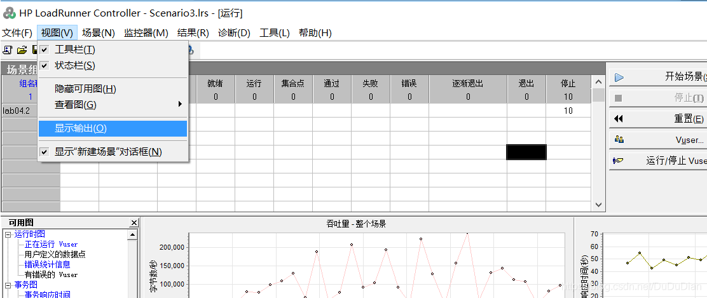The image size is (707, 298).
Task: Click the 就绪 column header
Action: click(x=215, y=83)
